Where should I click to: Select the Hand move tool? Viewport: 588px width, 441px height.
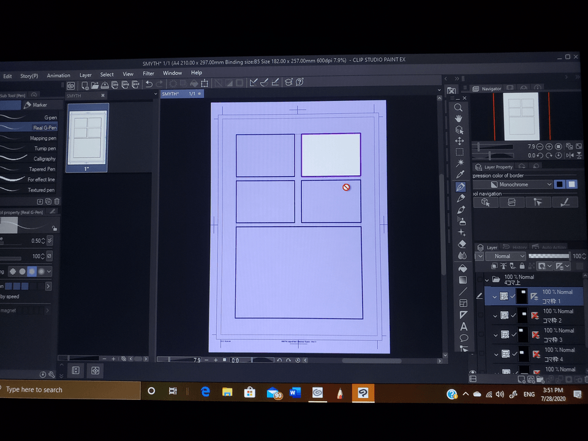click(x=458, y=119)
